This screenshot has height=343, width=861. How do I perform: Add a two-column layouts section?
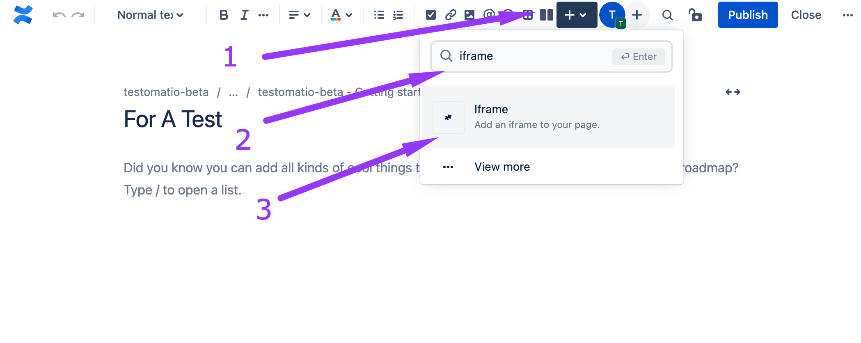546,15
